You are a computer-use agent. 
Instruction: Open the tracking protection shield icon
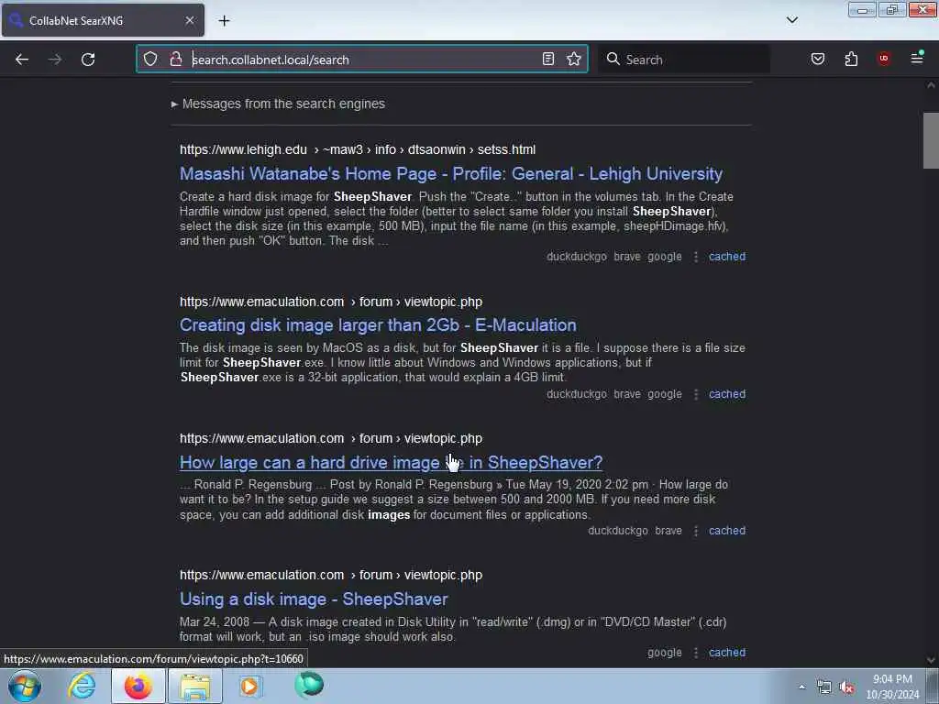[150, 59]
